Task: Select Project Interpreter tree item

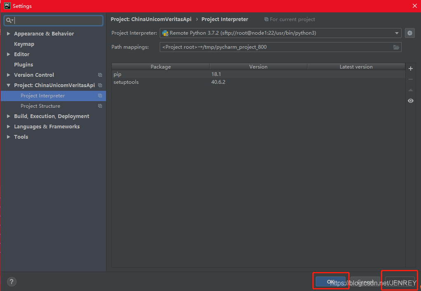Action: coord(53,96)
